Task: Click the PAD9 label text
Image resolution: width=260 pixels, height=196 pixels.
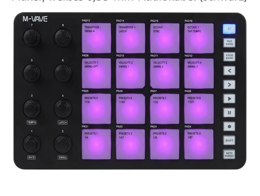Action: pos(85,56)
